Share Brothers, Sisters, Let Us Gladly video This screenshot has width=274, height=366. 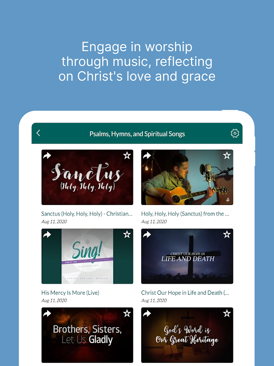(x=47, y=313)
